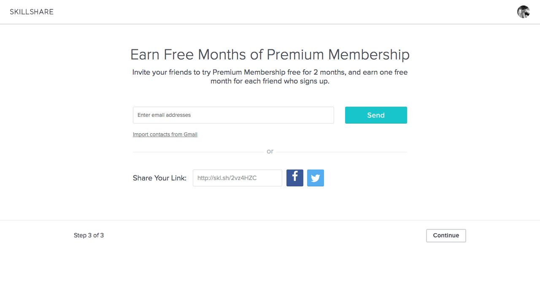Viewport: 540px width, 296px height.
Task: Click "2 months" in the description text
Action: pyautogui.click(x=329, y=72)
